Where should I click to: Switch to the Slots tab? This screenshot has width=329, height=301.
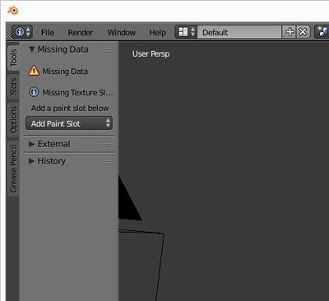13,86
